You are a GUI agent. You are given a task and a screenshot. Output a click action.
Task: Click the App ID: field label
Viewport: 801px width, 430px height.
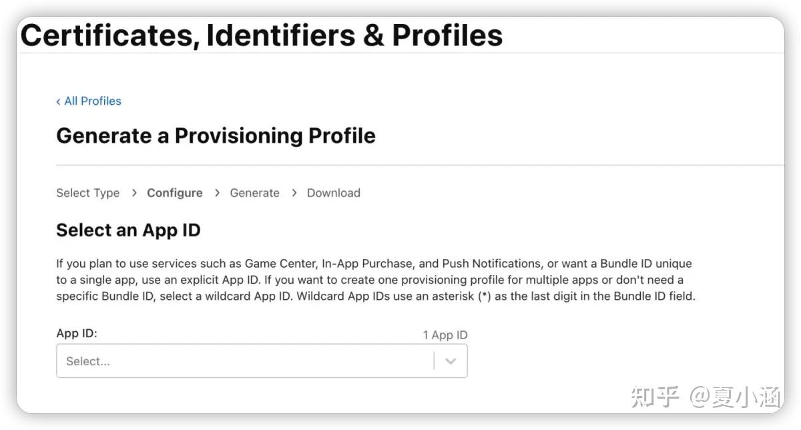tap(77, 333)
